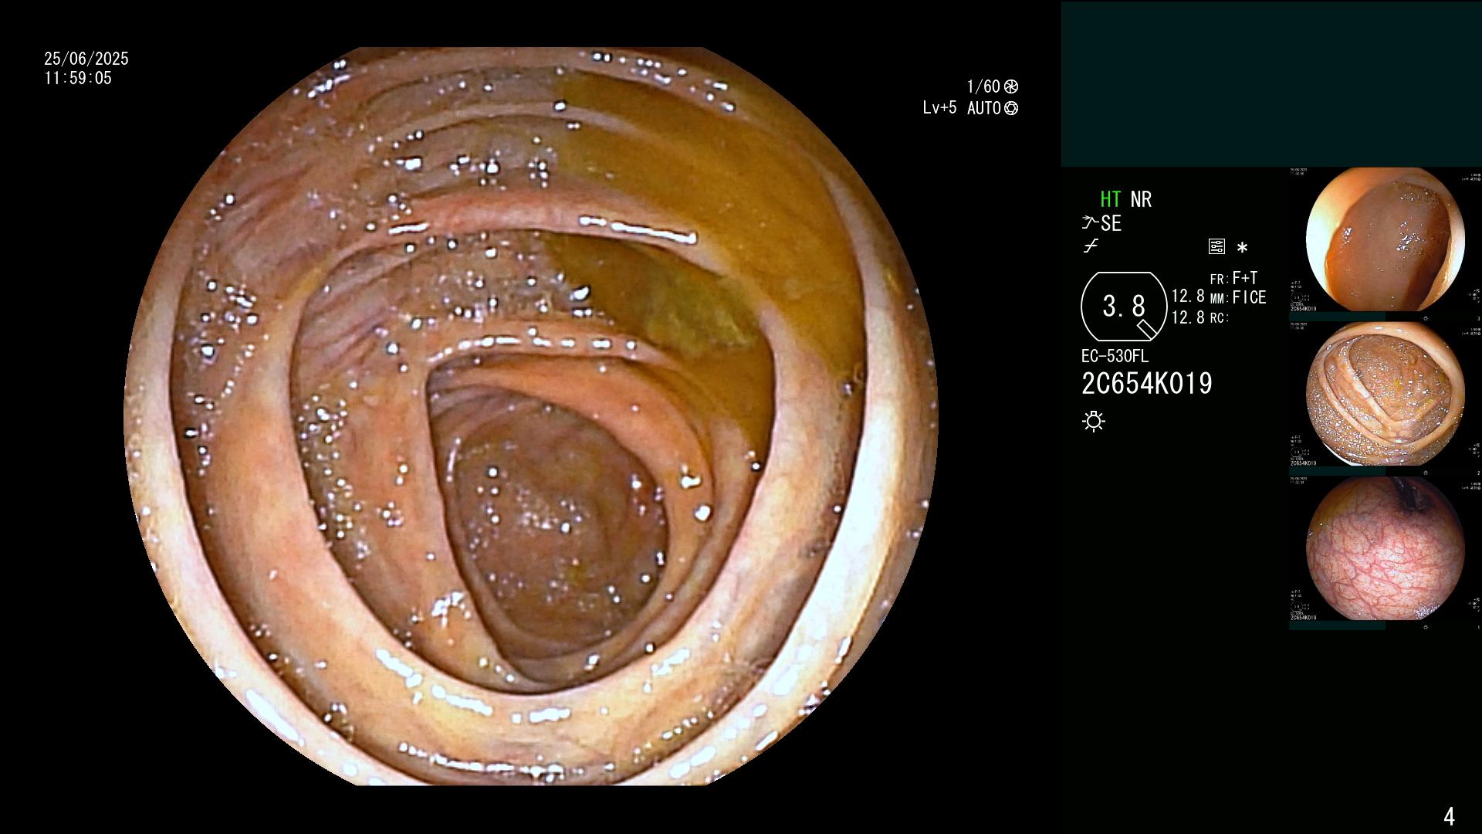
Task: Click the capture count number 4
Action: pos(1449,816)
